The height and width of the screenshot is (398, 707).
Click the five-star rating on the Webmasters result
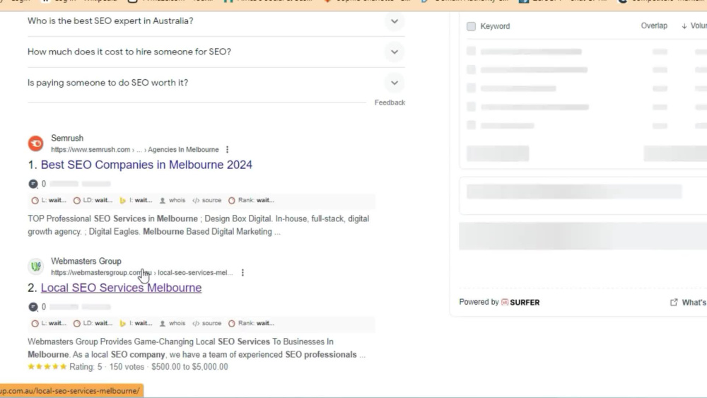pos(47,367)
